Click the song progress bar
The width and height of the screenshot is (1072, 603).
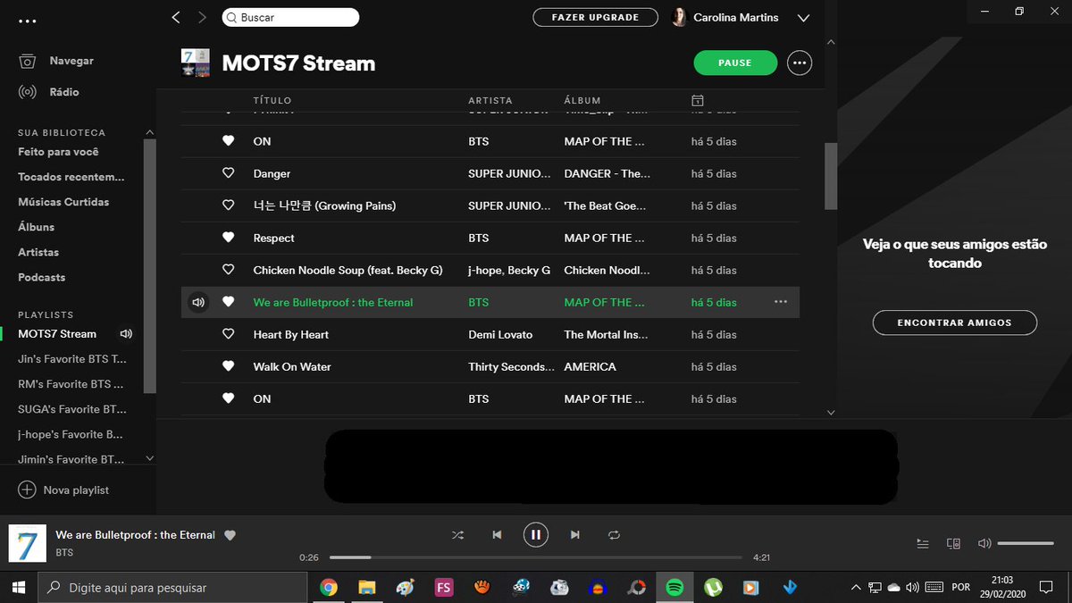pyautogui.click(x=535, y=557)
